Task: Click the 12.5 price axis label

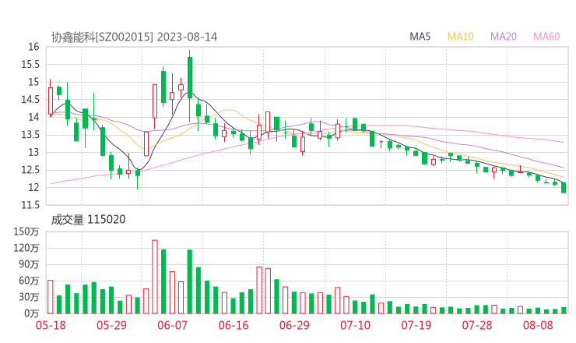Action: pos(30,170)
